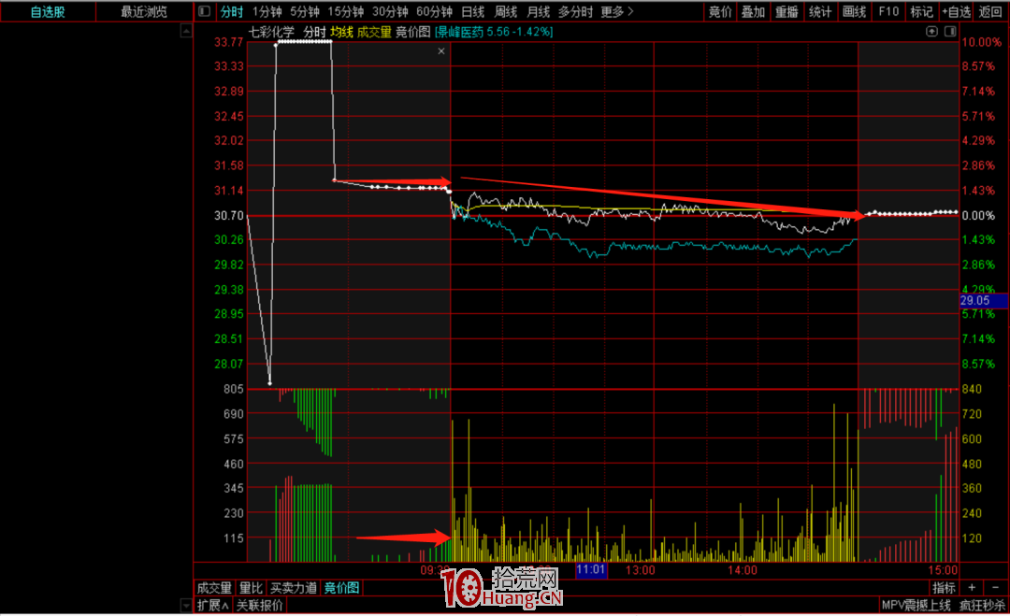Screen dimensions: 1010x616
Task: Open the 日线 daily chart
Action: 473,11
